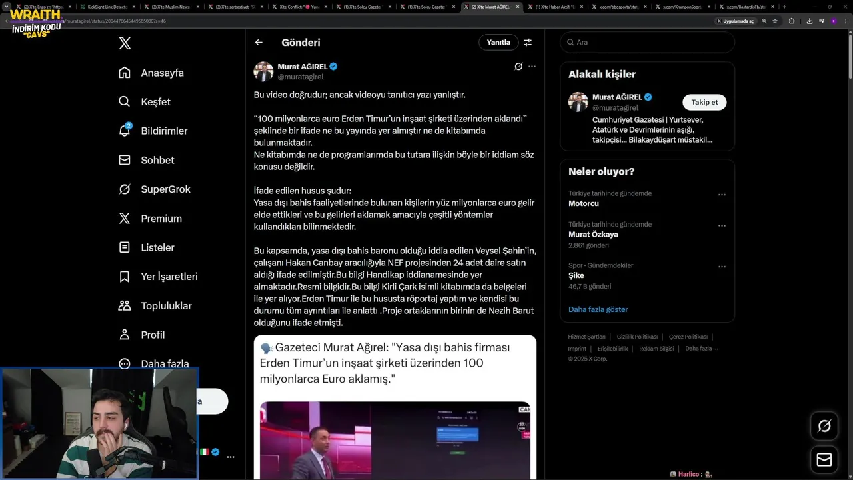The width and height of the screenshot is (853, 480).
Task: Click quoted post text about Erden Timur
Action: (x=385, y=363)
